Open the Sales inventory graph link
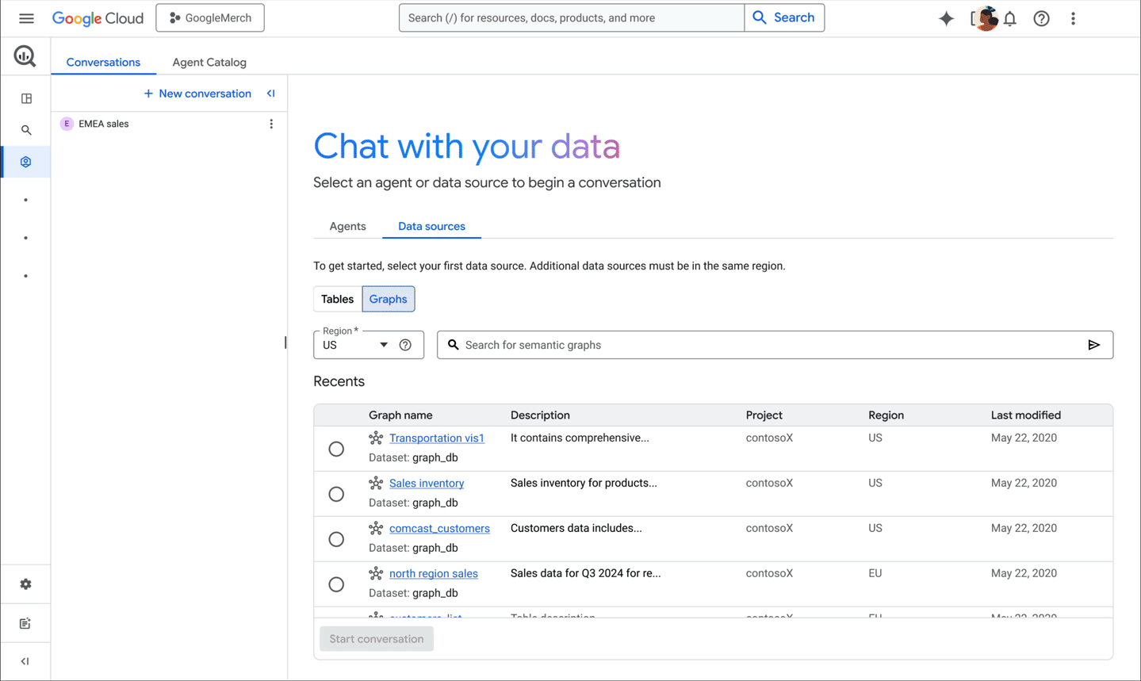 (427, 483)
